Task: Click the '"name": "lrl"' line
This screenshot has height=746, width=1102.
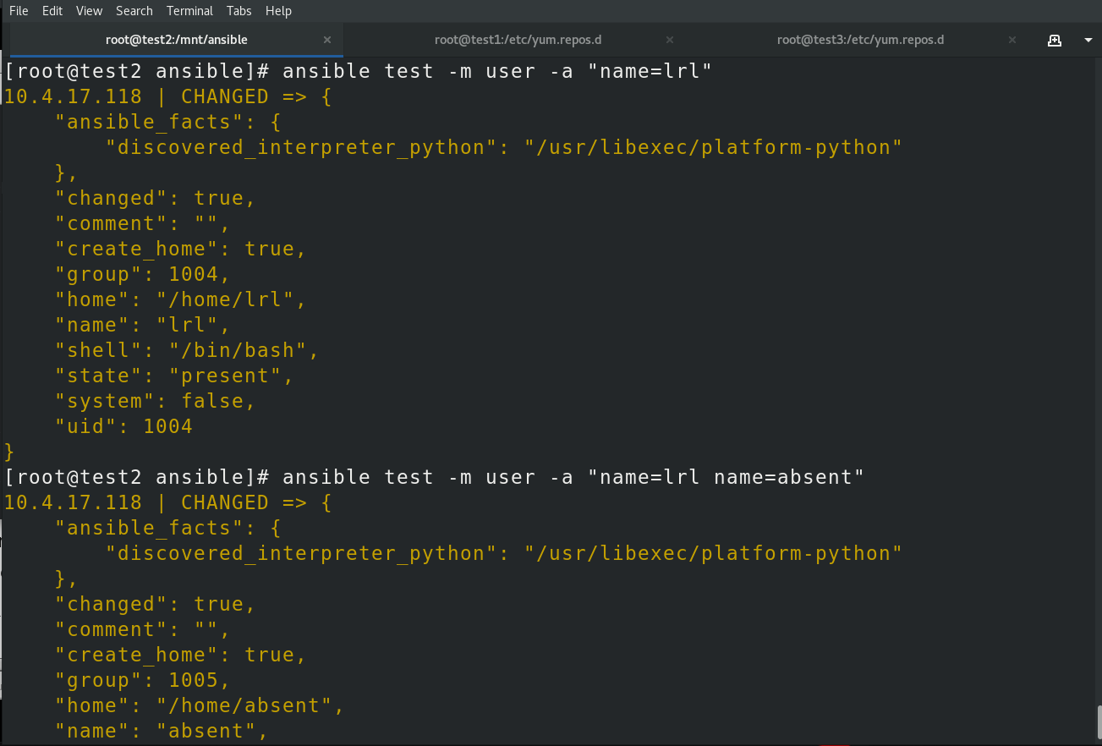Action: [143, 325]
